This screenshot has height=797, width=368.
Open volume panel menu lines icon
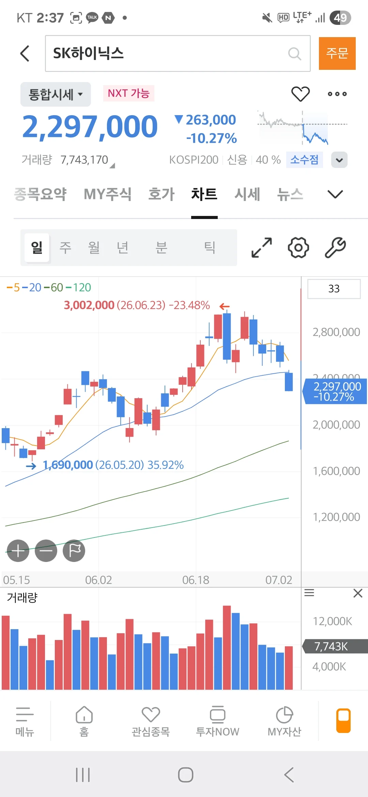click(x=309, y=593)
